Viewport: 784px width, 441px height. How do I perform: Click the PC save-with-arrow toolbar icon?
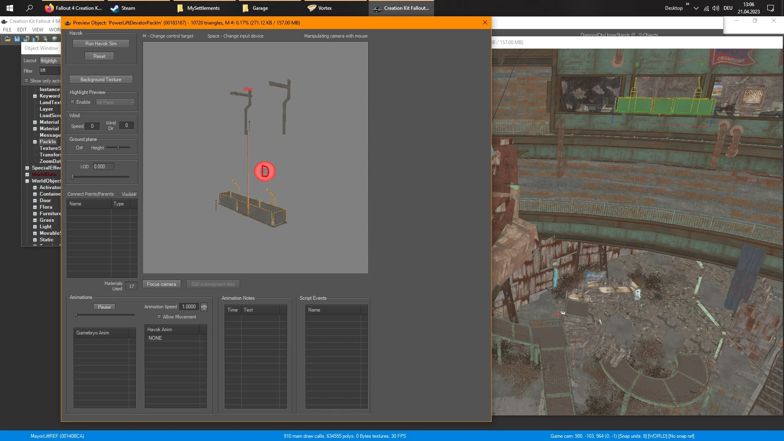26,39
